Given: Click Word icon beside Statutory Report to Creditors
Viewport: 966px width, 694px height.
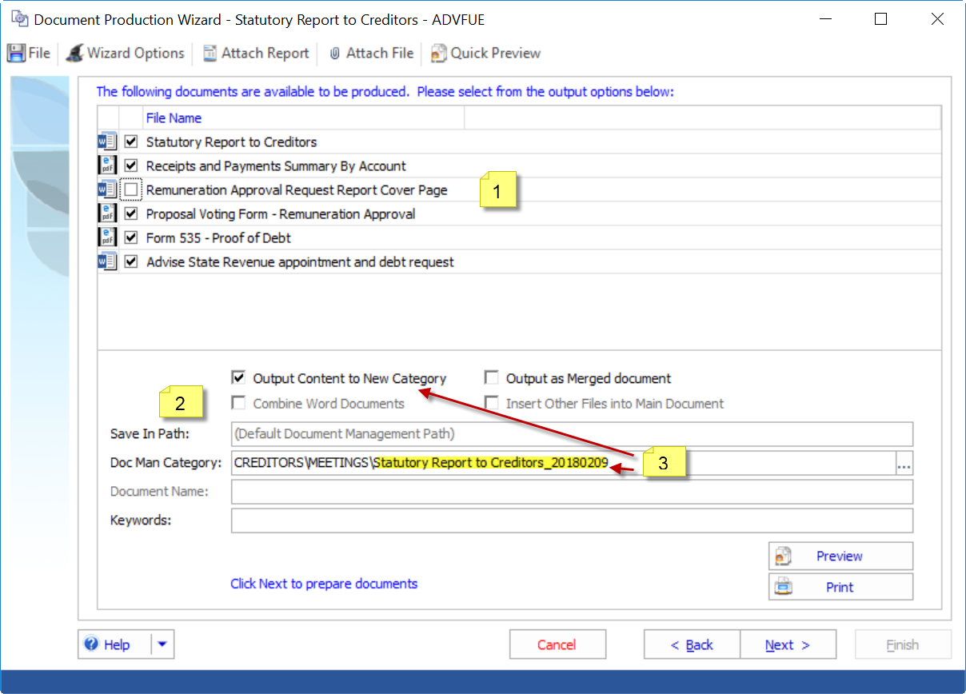Looking at the screenshot, I should coord(107,142).
